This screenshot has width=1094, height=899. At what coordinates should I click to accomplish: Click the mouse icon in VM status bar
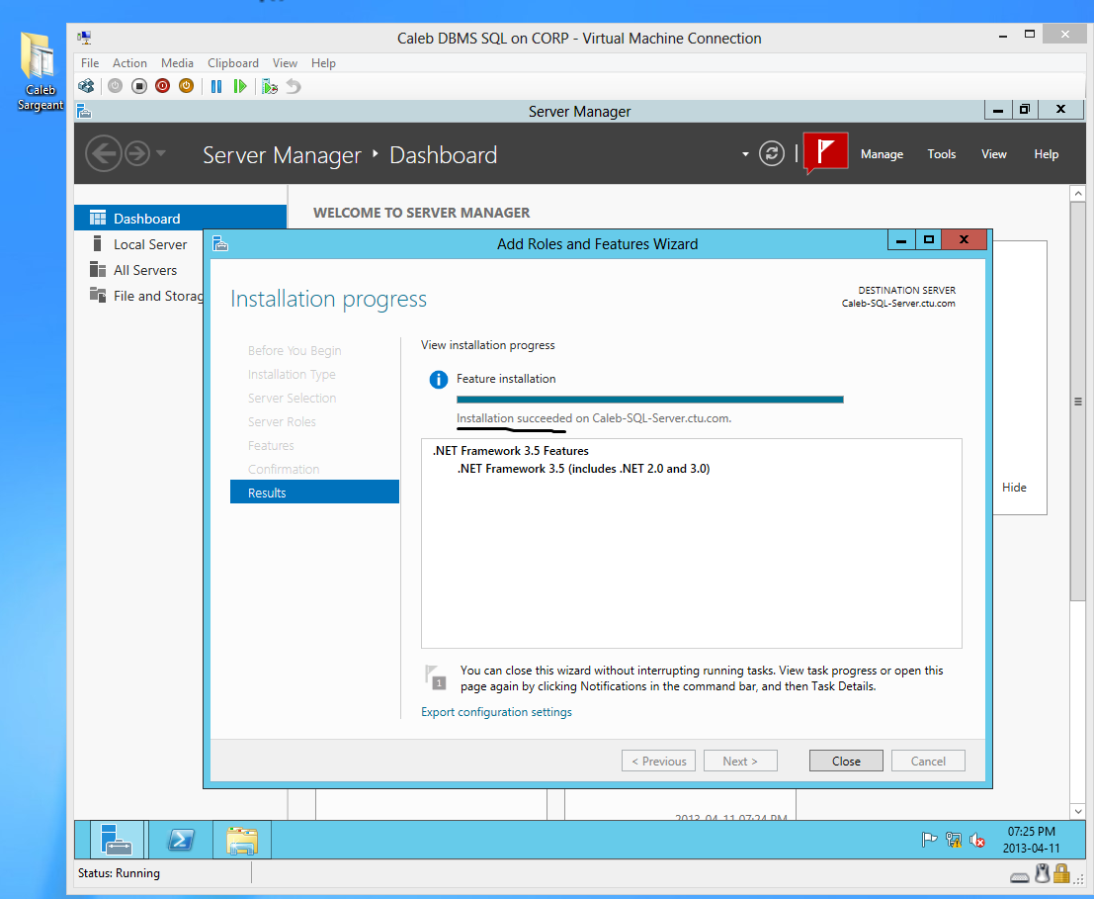click(x=1042, y=874)
